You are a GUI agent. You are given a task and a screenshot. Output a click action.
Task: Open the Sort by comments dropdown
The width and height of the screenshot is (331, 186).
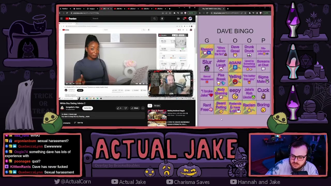click(x=78, y=123)
